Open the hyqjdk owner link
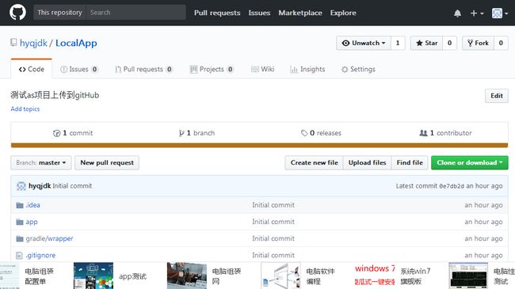This screenshot has width=515, height=289. click(x=33, y=43)
